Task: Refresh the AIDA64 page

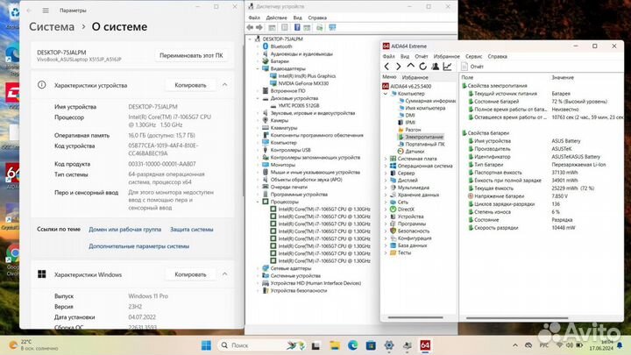Action: point(422,67)
